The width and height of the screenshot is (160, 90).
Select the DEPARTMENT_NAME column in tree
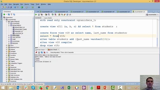point(20,29)
